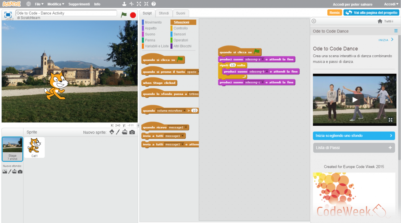Click the globe language icon

click(x=29, y=4)
